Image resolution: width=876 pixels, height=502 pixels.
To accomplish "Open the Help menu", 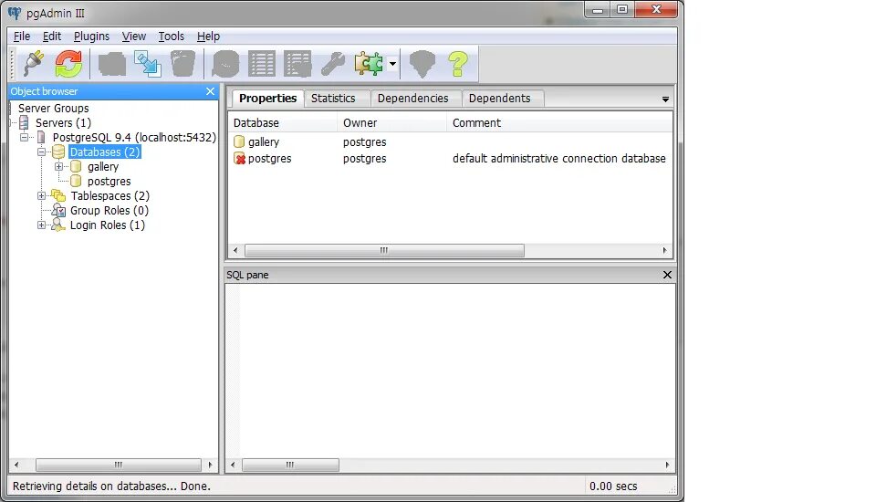I will (208, 37).
